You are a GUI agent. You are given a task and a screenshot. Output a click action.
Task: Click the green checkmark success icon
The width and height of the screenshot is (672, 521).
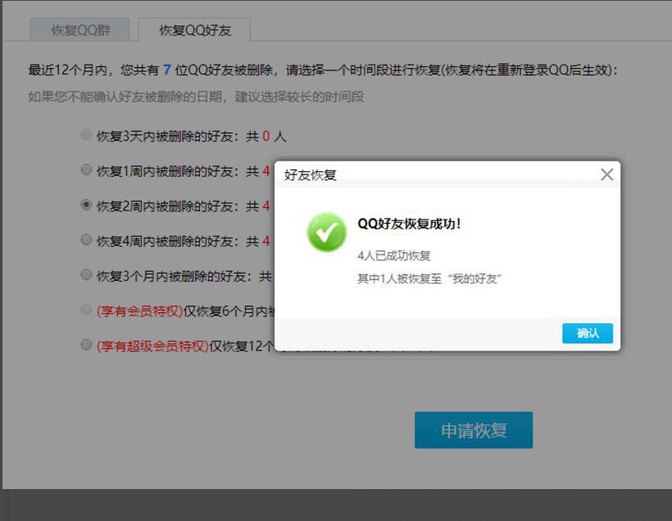click(326, 232)
